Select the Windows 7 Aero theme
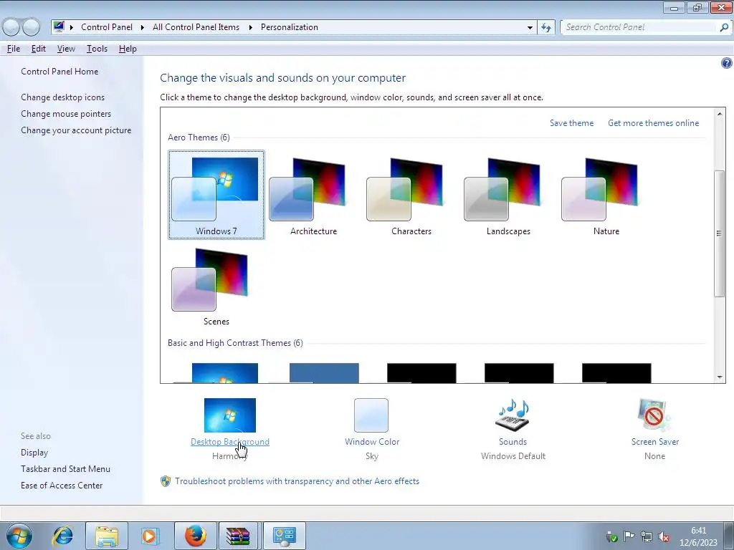734x550 pixels. (x=216, y=195)
